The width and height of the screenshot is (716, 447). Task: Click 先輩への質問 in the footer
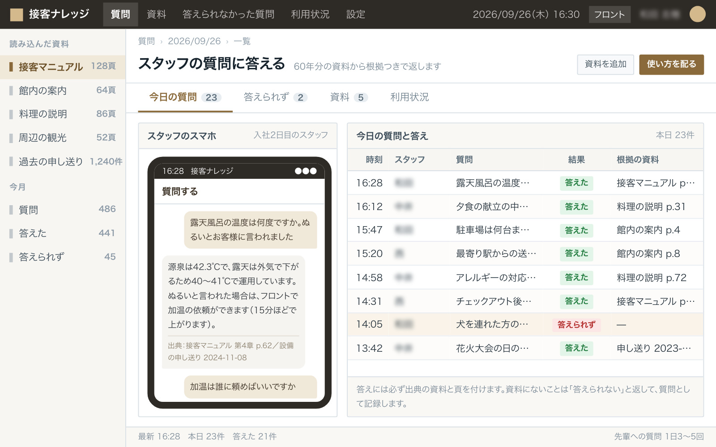(659, 436)
